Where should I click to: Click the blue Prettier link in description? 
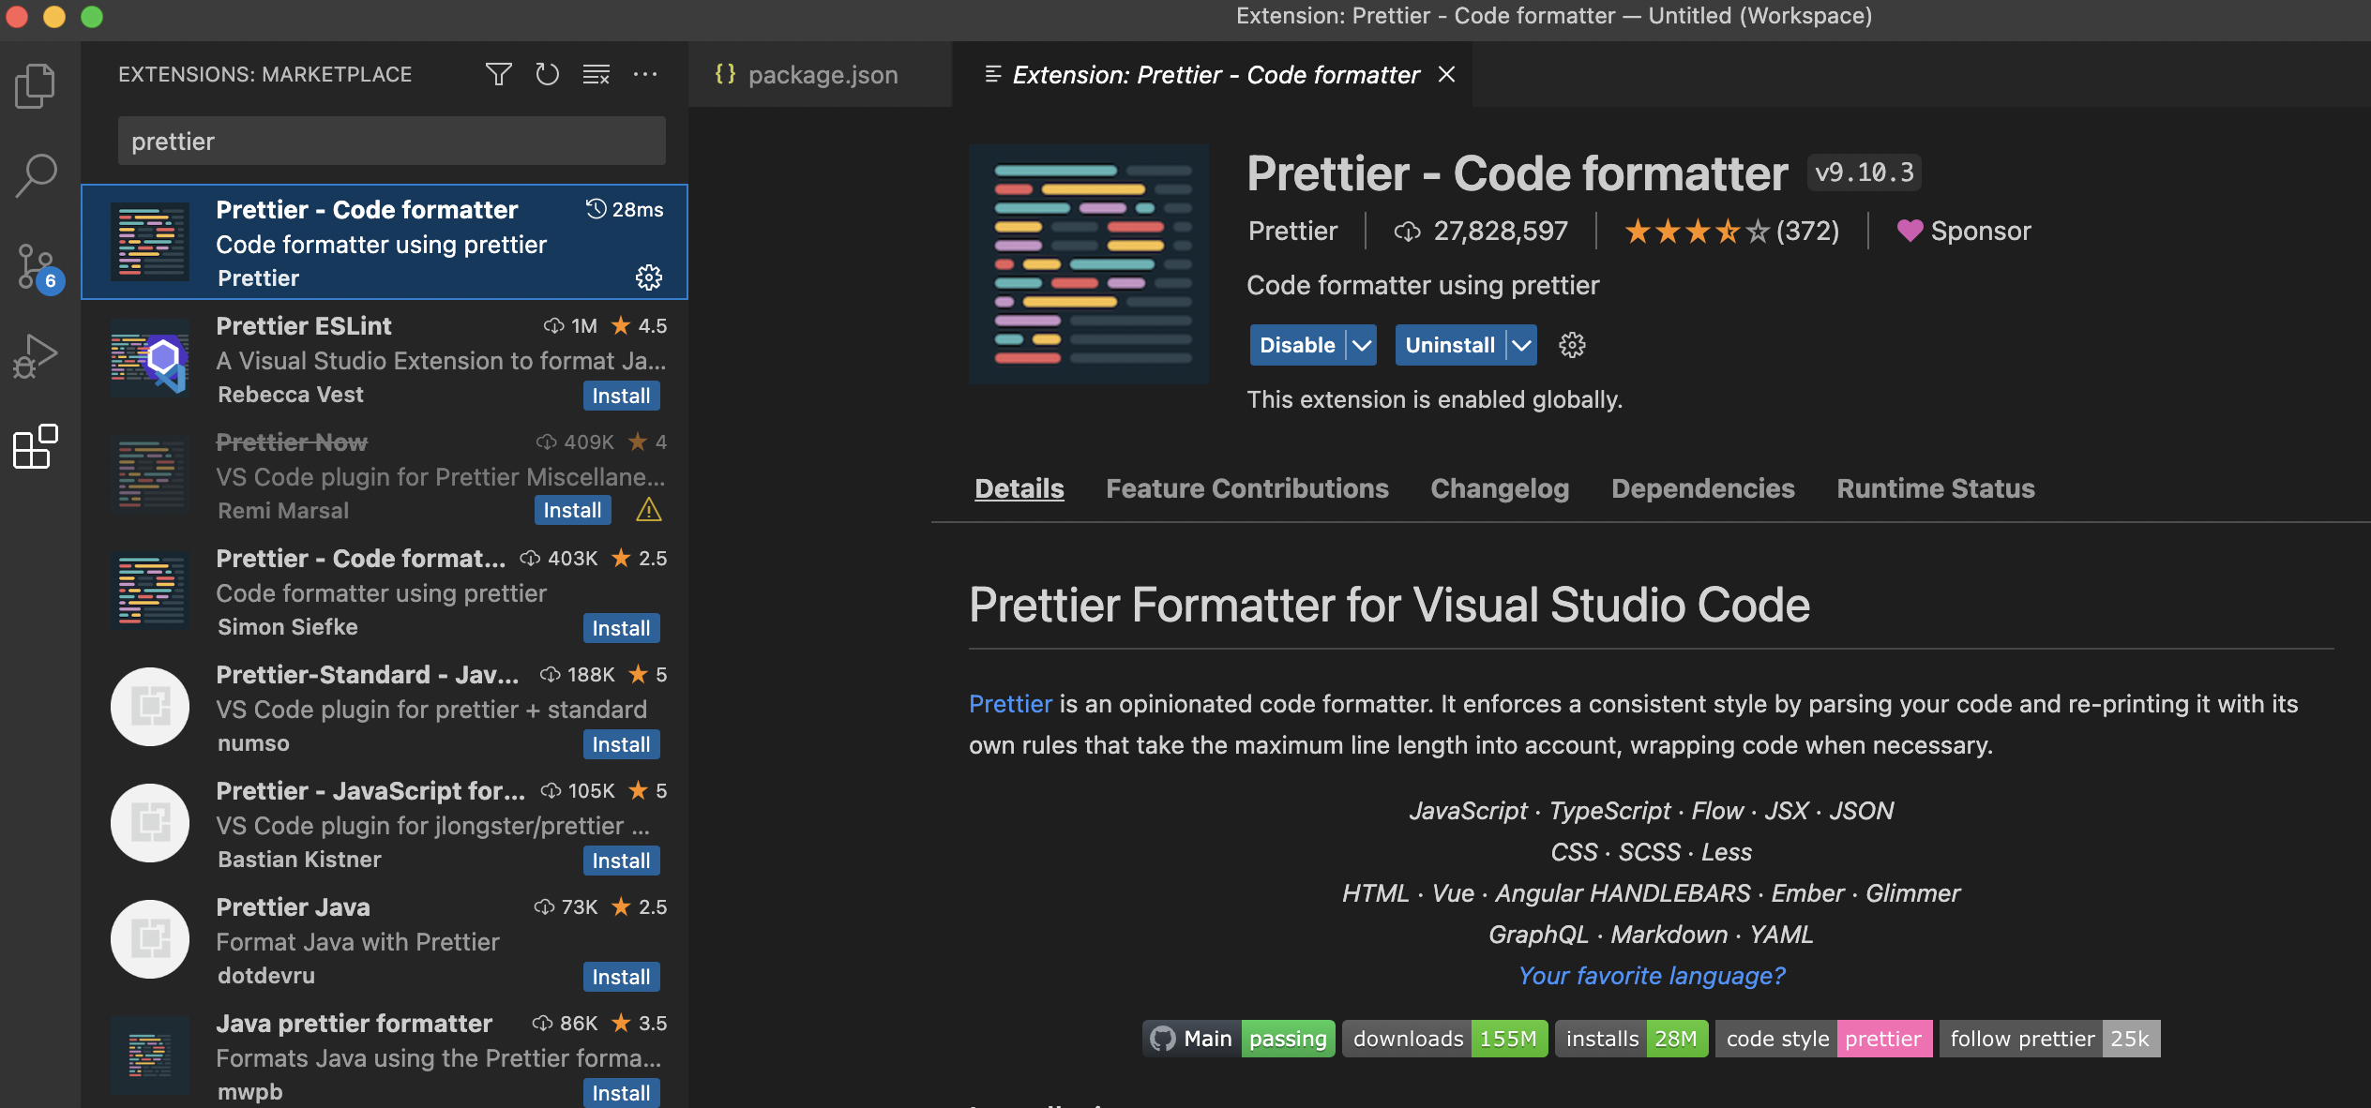pyautogui.click(x=1010, y=703)
